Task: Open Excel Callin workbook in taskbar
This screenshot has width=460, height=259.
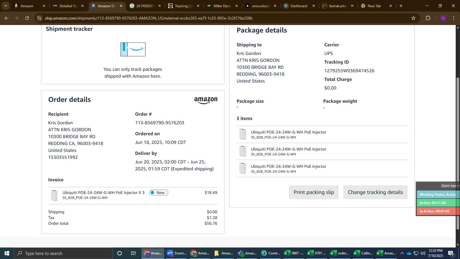Action: 364,253
